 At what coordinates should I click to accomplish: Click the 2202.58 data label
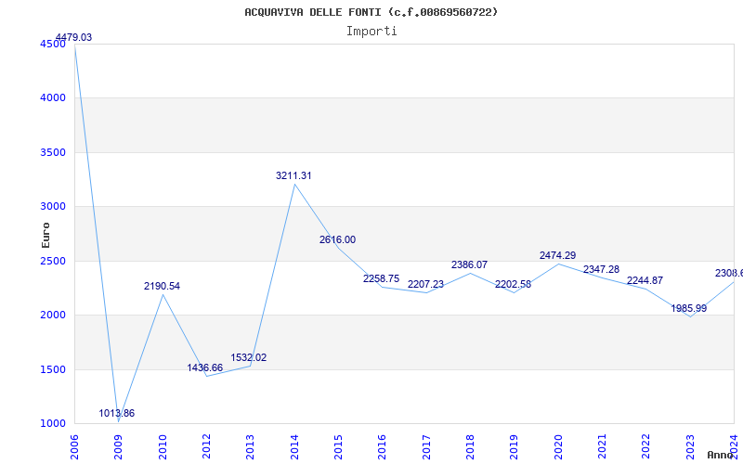(x=514, y=285)
